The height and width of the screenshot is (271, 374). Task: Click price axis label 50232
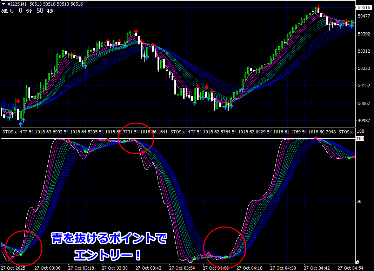tap(364, 68)
